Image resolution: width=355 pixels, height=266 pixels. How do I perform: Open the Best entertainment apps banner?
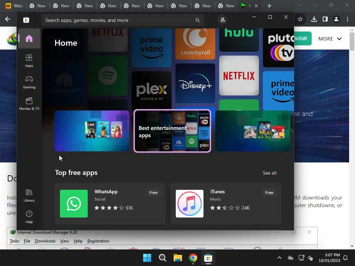(x=172, y=131)
